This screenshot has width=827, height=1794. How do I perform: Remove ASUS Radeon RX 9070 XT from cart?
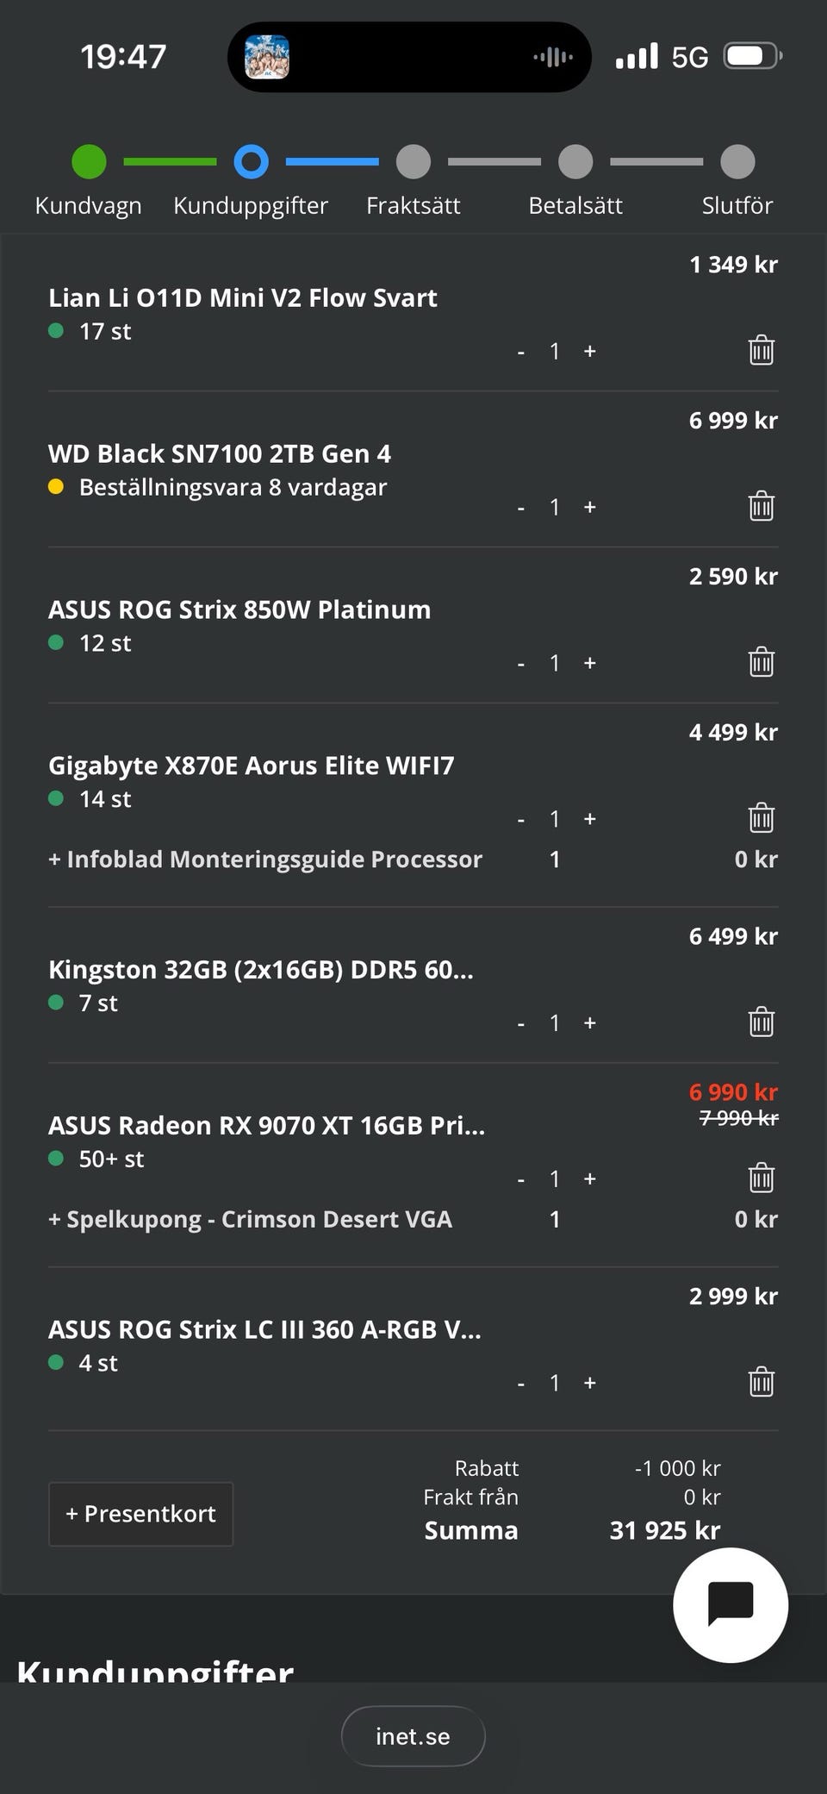(x=762, y=1178)
